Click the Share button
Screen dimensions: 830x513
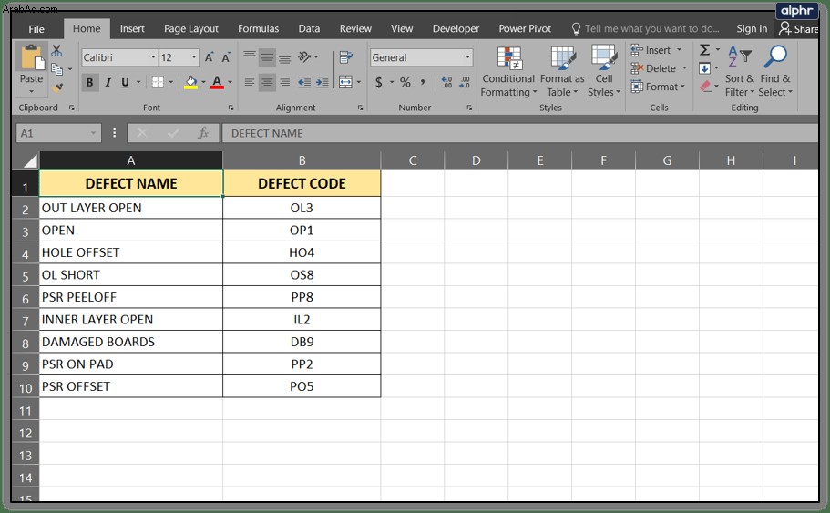coord(798,28)
